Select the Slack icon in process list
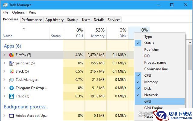 (x=11, y=71)
